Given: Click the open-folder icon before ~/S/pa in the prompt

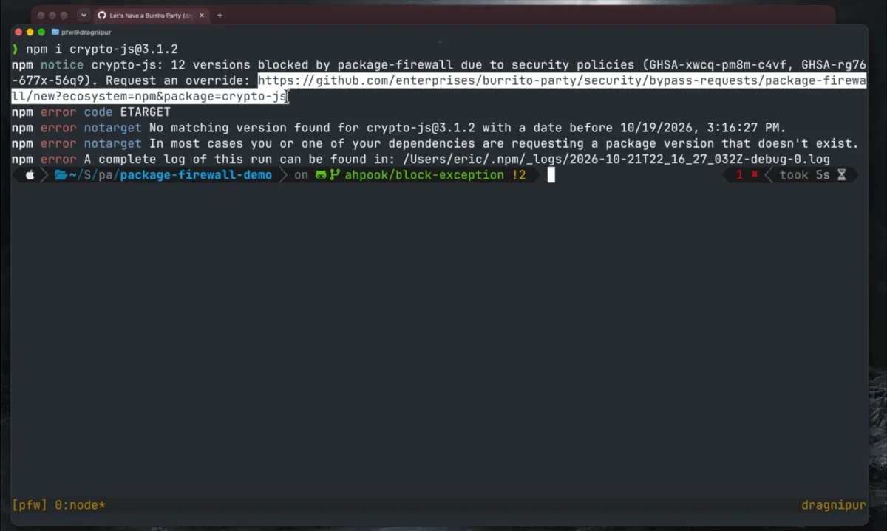Looking at the screenshot, I should 61,175.
